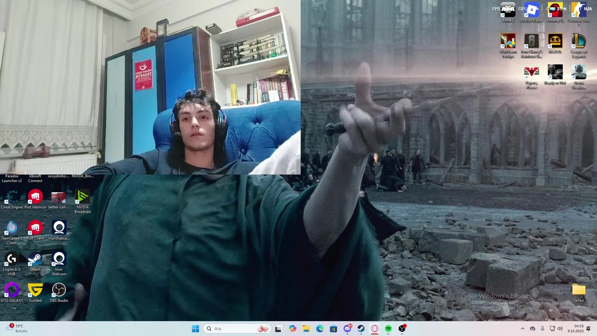Open the Riot İstemcisi shortcut
The width and height of the screenshot is (597, 336).
[35, 199]
